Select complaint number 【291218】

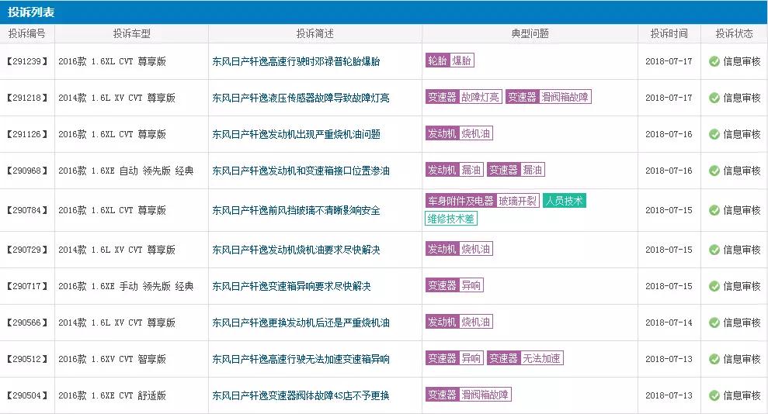(27, 98)
